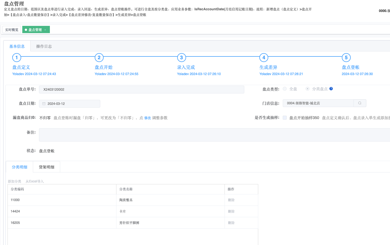This screenshot has height=245, width=390.
Task: Click 从Excel导入 above the category table
Action: coord(35,181)
